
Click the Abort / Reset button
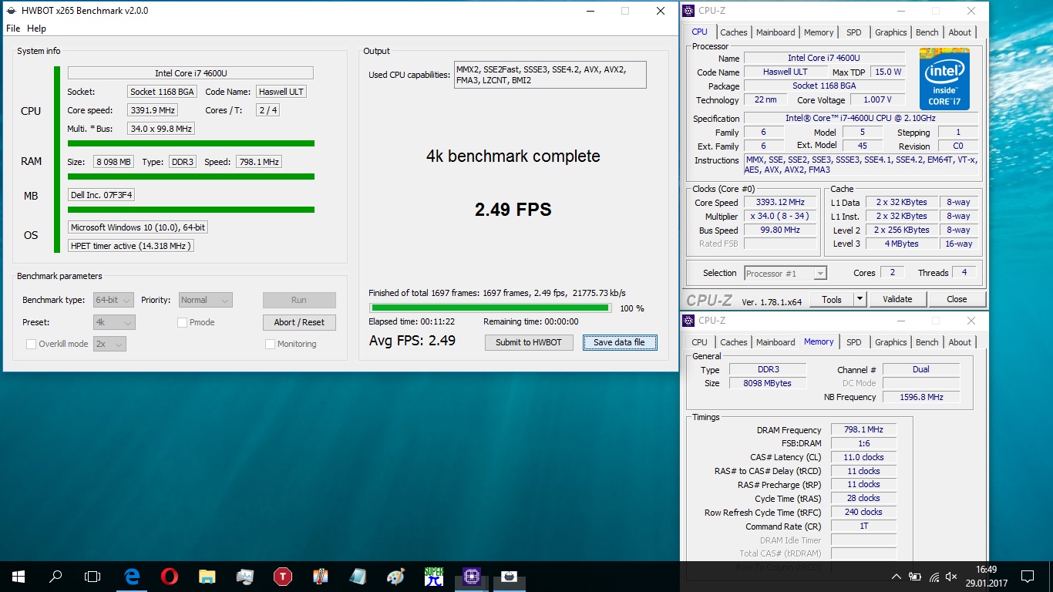pos(299,322)
